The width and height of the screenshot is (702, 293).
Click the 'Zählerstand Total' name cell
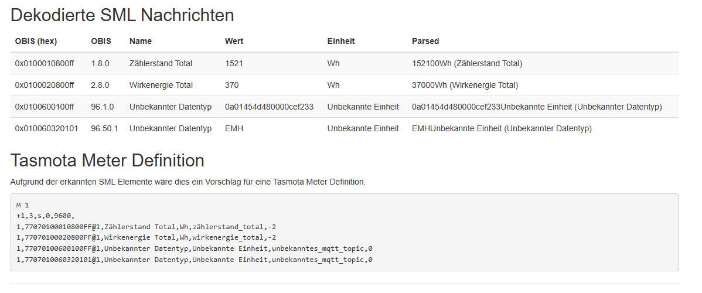coord(161,63)
